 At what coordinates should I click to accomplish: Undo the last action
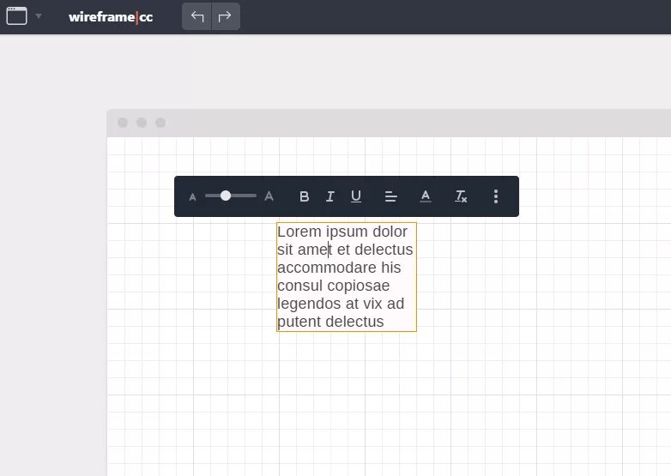click(196, 16)
